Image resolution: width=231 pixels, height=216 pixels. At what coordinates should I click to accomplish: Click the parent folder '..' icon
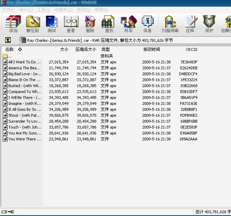click(x=5, y=56)
